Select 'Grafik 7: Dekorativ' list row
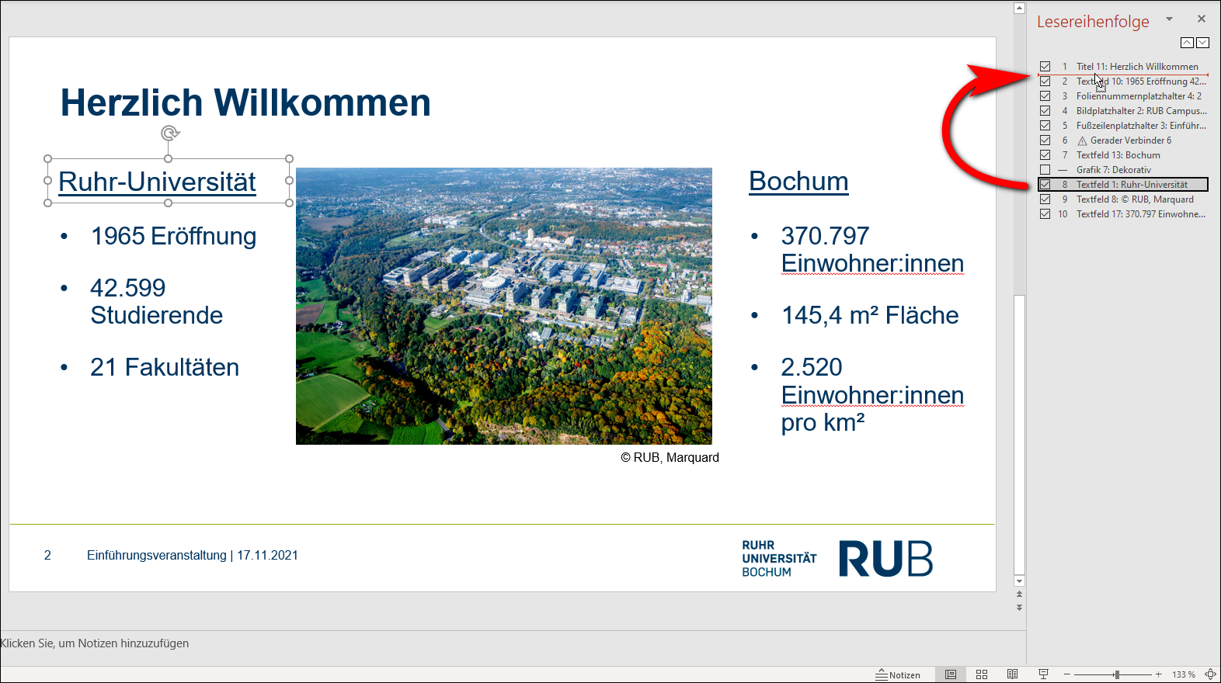Screen dimensions: 1221x683 tap(1123, 170)
